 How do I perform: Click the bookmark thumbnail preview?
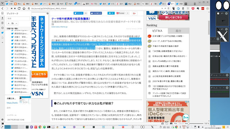(x=25, y=100)
